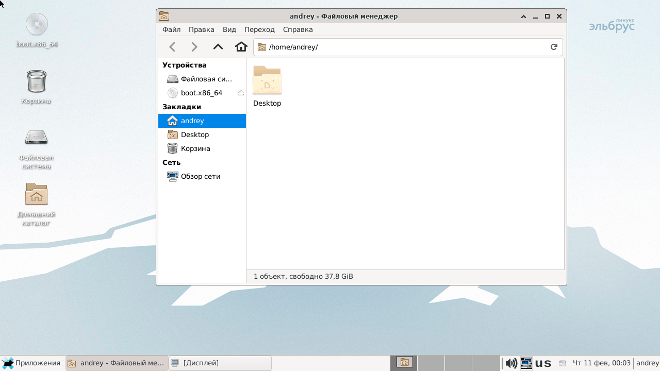
Task: Close the file manager window
Action: click(559, 16)
